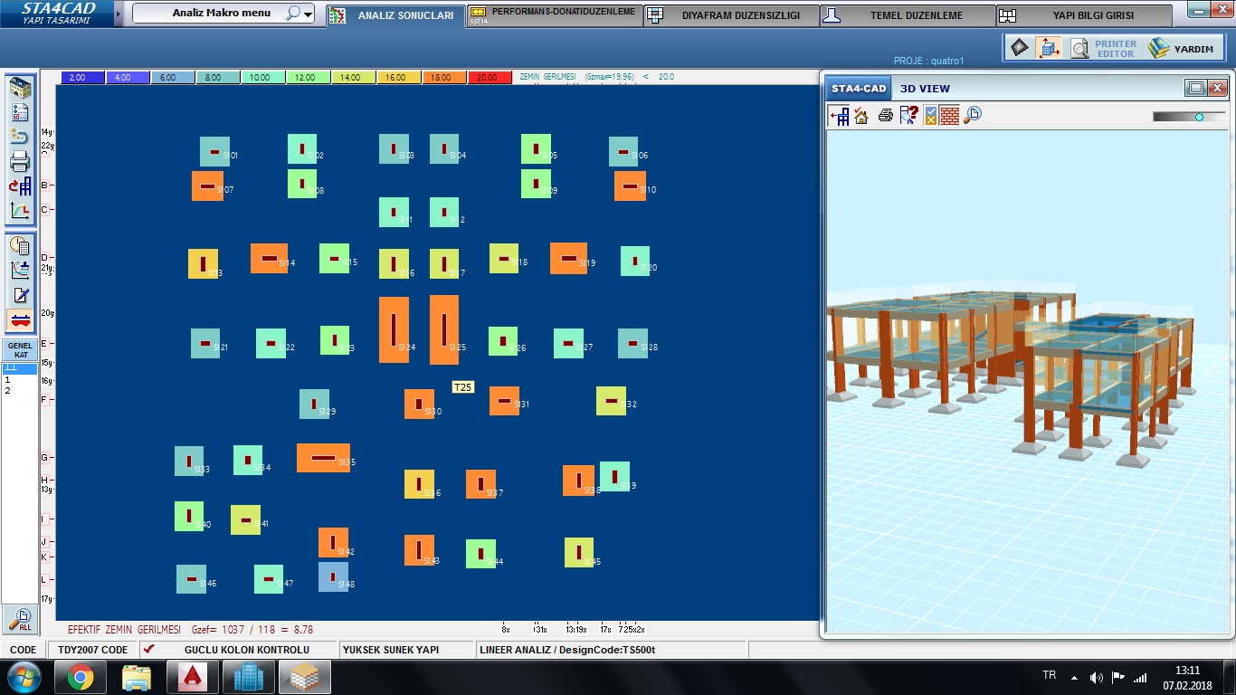Click the 3D view transparency slider handle

tap(1199, 117)
